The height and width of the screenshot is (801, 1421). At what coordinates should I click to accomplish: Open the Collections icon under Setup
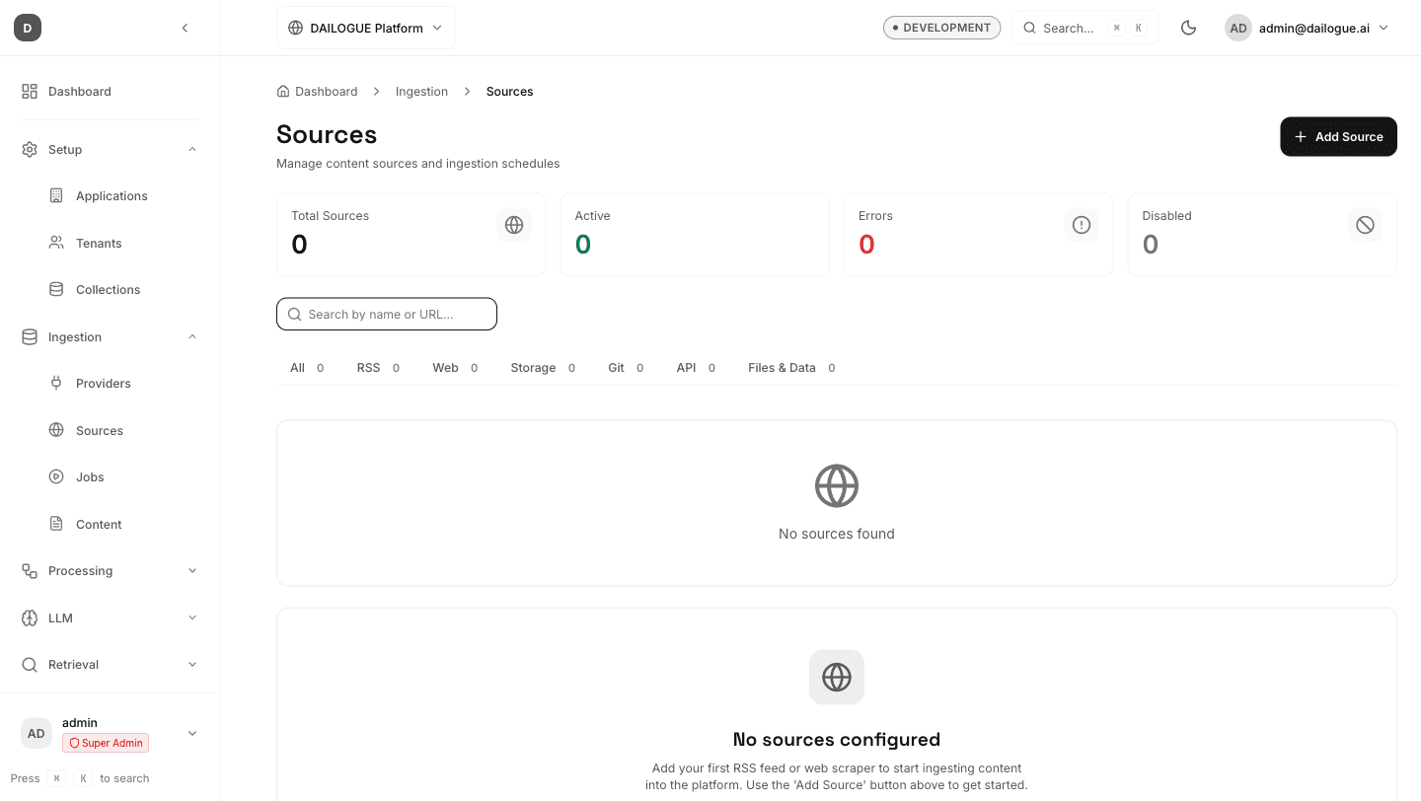[x=56, y=289]
